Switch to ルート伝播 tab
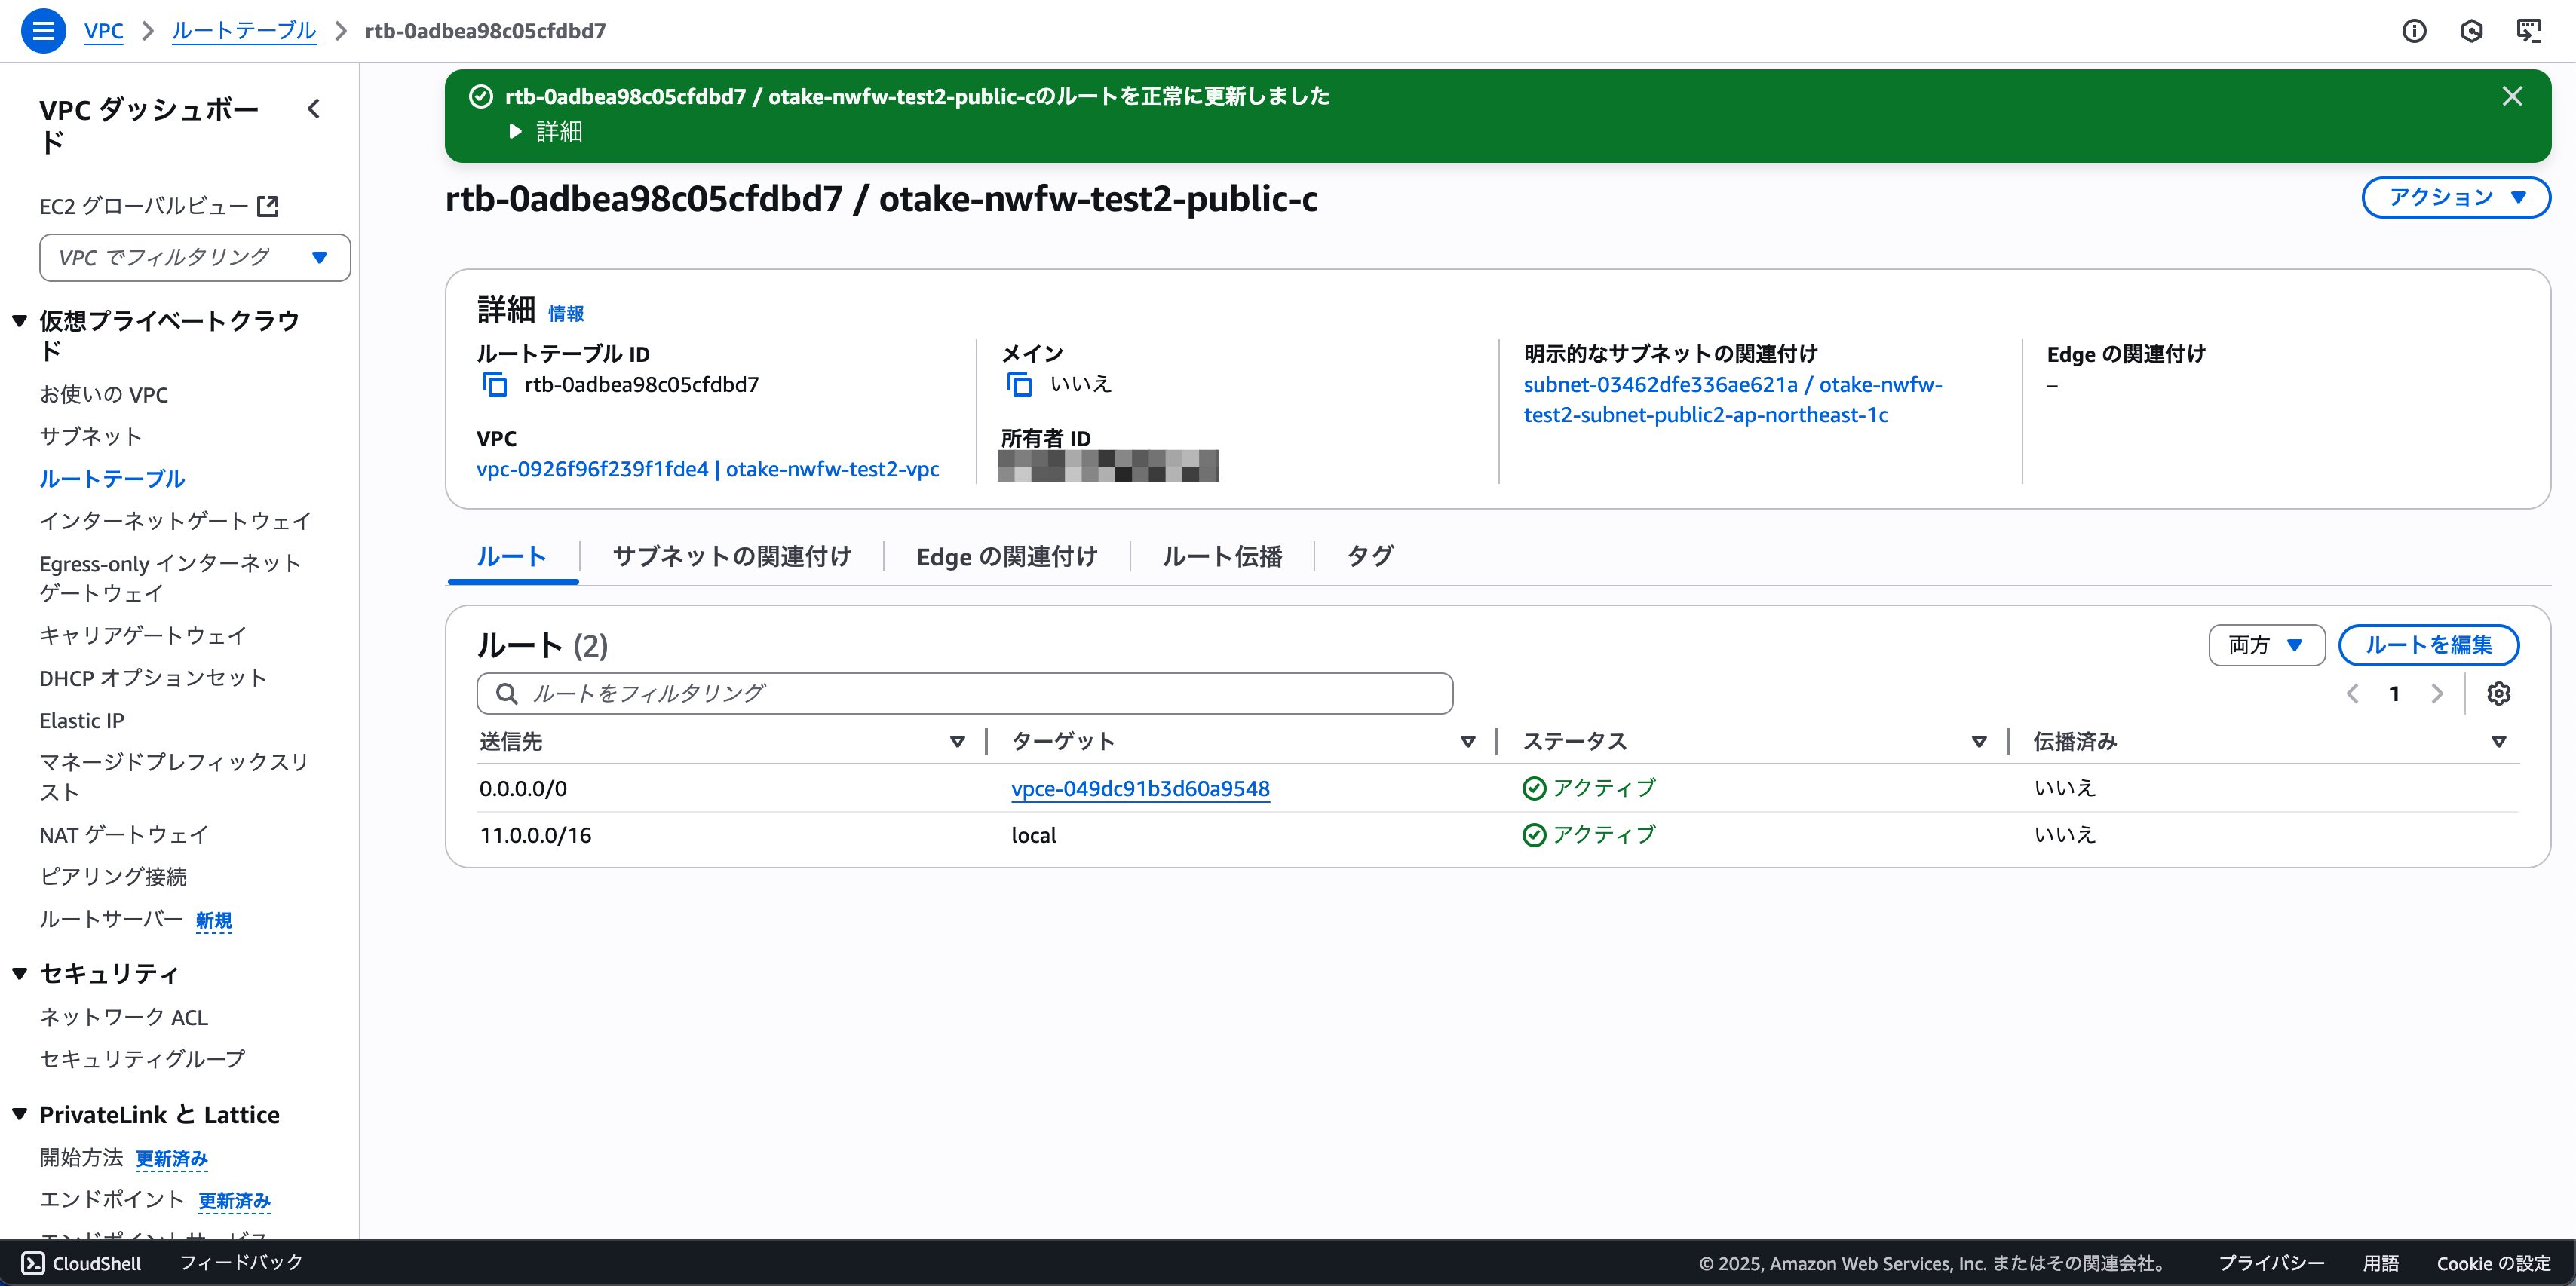Screen dimensions: 2576x1286 [1222, 557]
